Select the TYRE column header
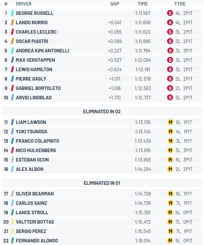This screenshot has width=204, height=245. pos(180,4)
